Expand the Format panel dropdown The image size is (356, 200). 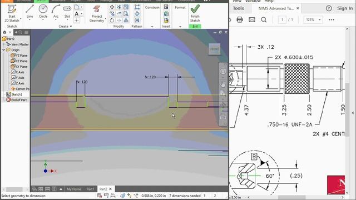[x=180, y=27]
